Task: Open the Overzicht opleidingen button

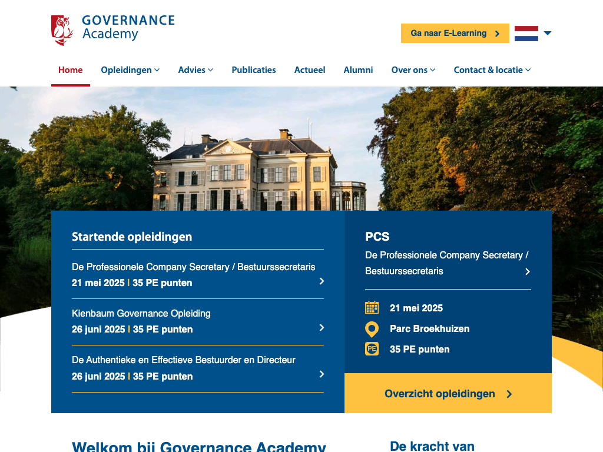Action: [448, 394]
